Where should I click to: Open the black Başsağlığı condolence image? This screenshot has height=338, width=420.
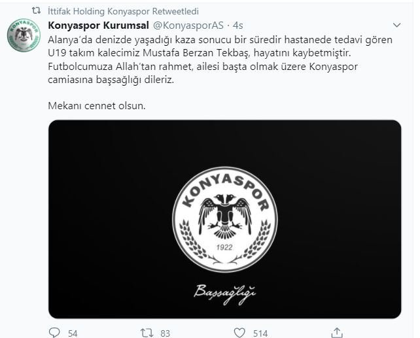pyautogui.click(x=225, y=219)
